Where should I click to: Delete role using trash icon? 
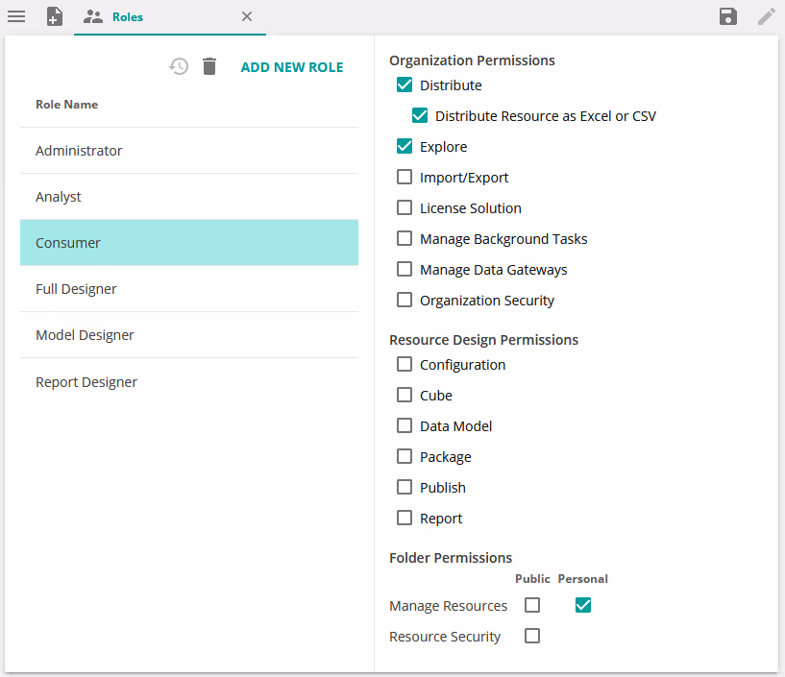click(209, 66)
